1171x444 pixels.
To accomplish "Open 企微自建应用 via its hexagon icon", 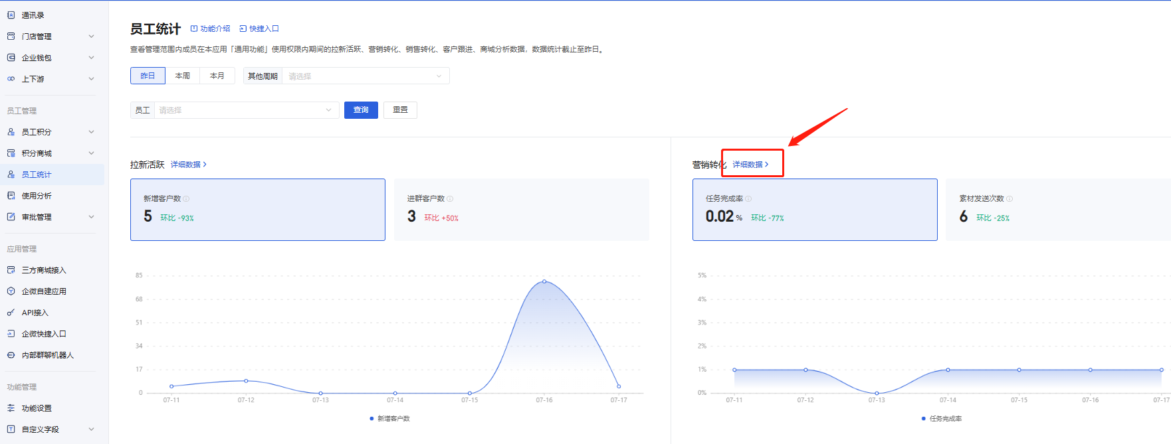I will (x=11, y=291).
